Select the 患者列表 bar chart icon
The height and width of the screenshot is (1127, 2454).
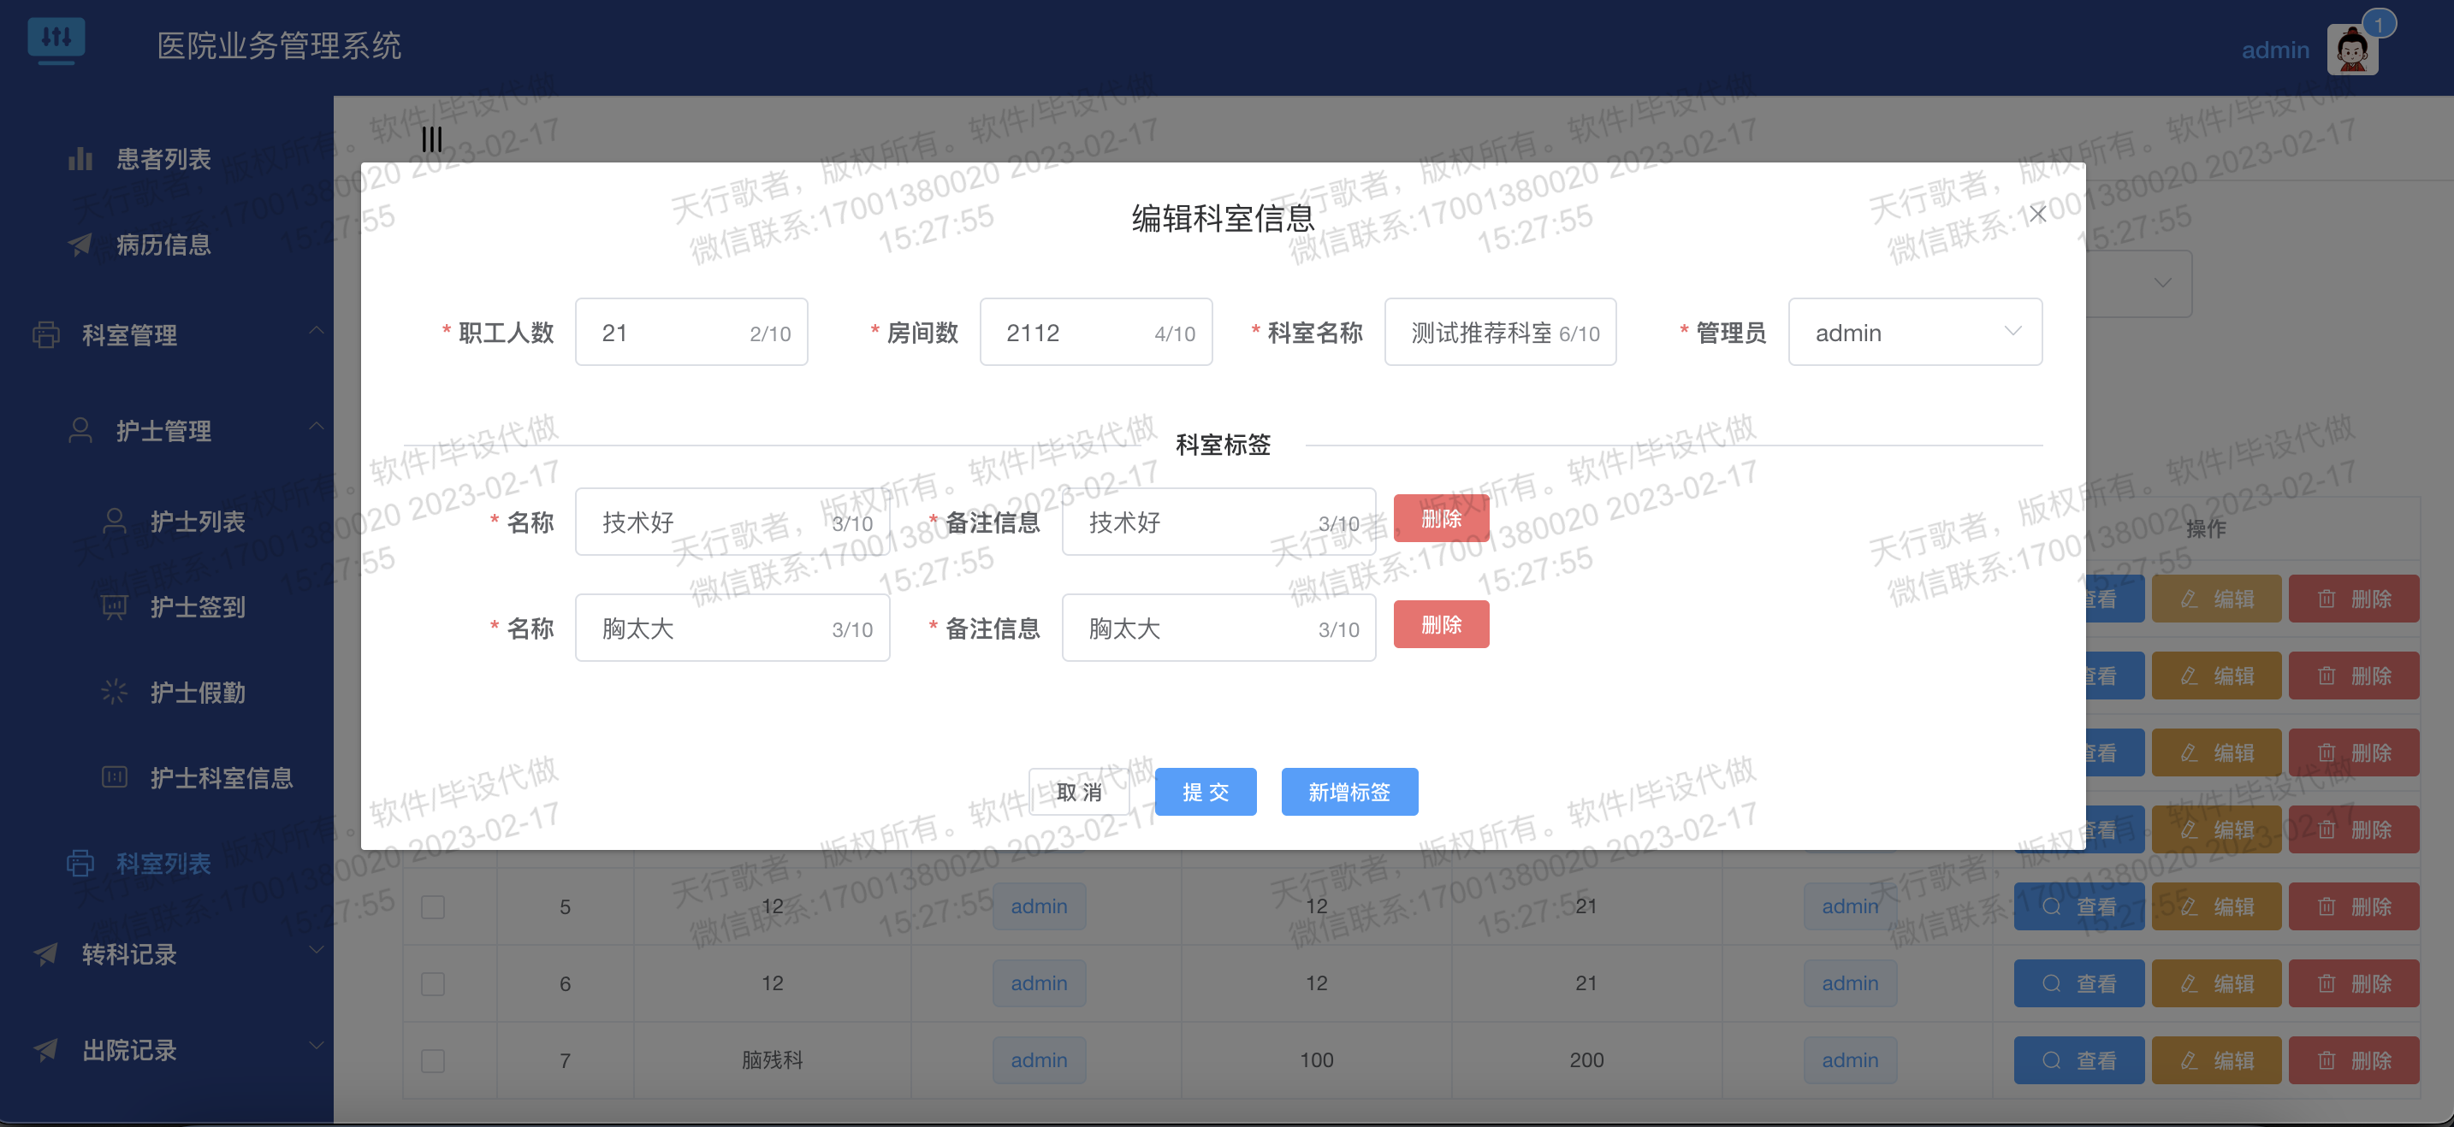[80, 158]
